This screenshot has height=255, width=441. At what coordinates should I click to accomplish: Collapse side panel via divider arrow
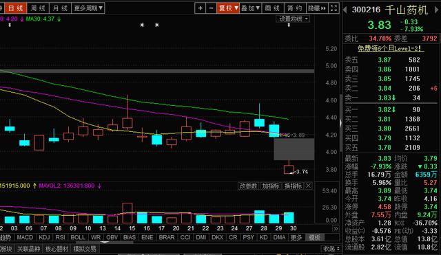[340, 123]
